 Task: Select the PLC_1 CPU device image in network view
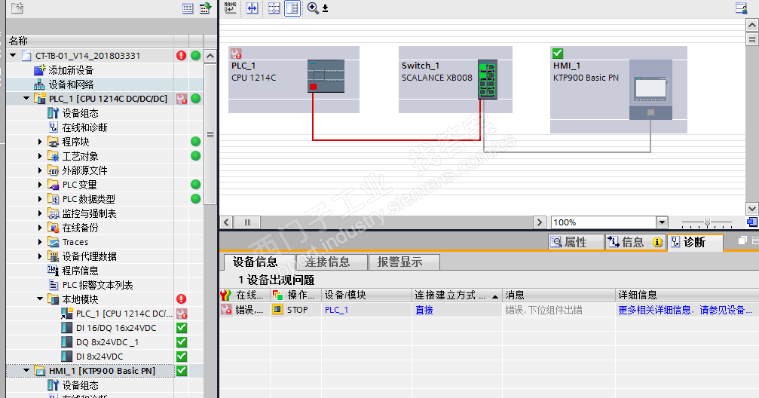(x=326, y=76)
